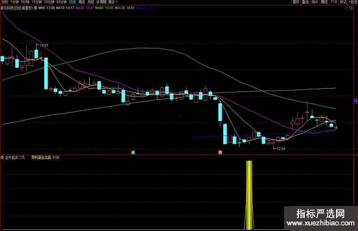Switch to 60分钟 chart tab

pos(61,2)
